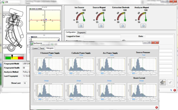Viewport: 178px width, 110px height.
Task: Open Analyzer Magnet settings gear button
Action: coord(143,26)
